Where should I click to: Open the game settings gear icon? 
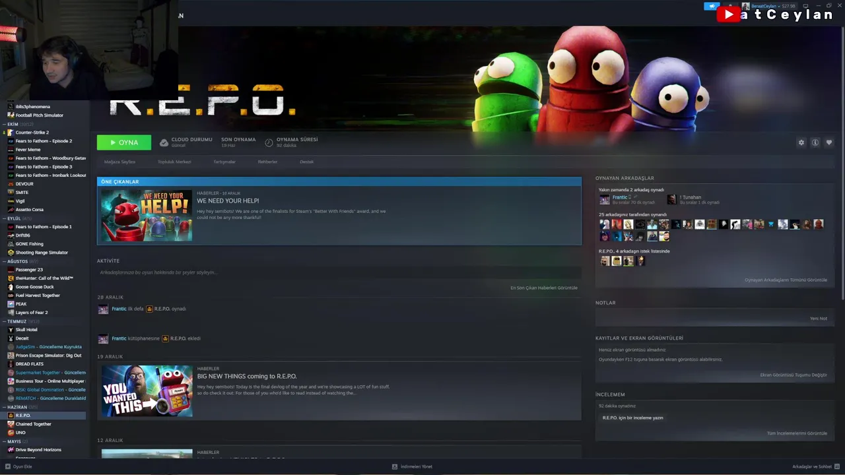(x=801, y=142)
